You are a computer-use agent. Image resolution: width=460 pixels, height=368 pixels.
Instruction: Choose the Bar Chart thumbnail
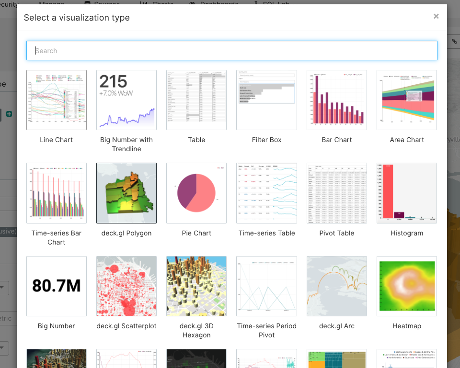tap(337, 100)
